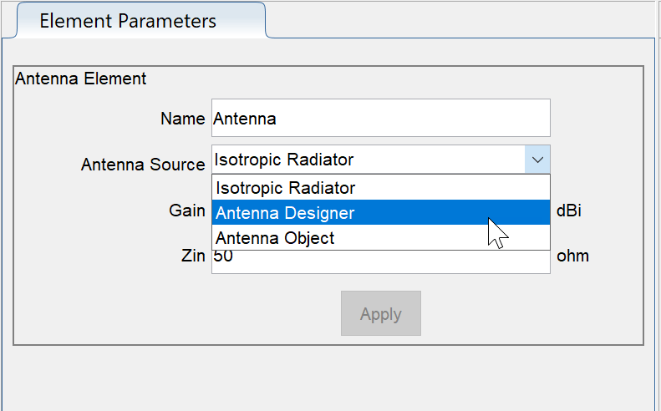Open the Antenna Source combo box

pos(380,159)
